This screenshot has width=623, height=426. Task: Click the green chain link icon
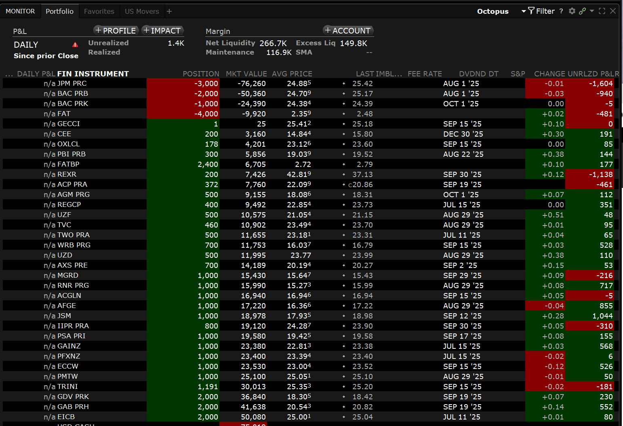[x=582, y=11]
